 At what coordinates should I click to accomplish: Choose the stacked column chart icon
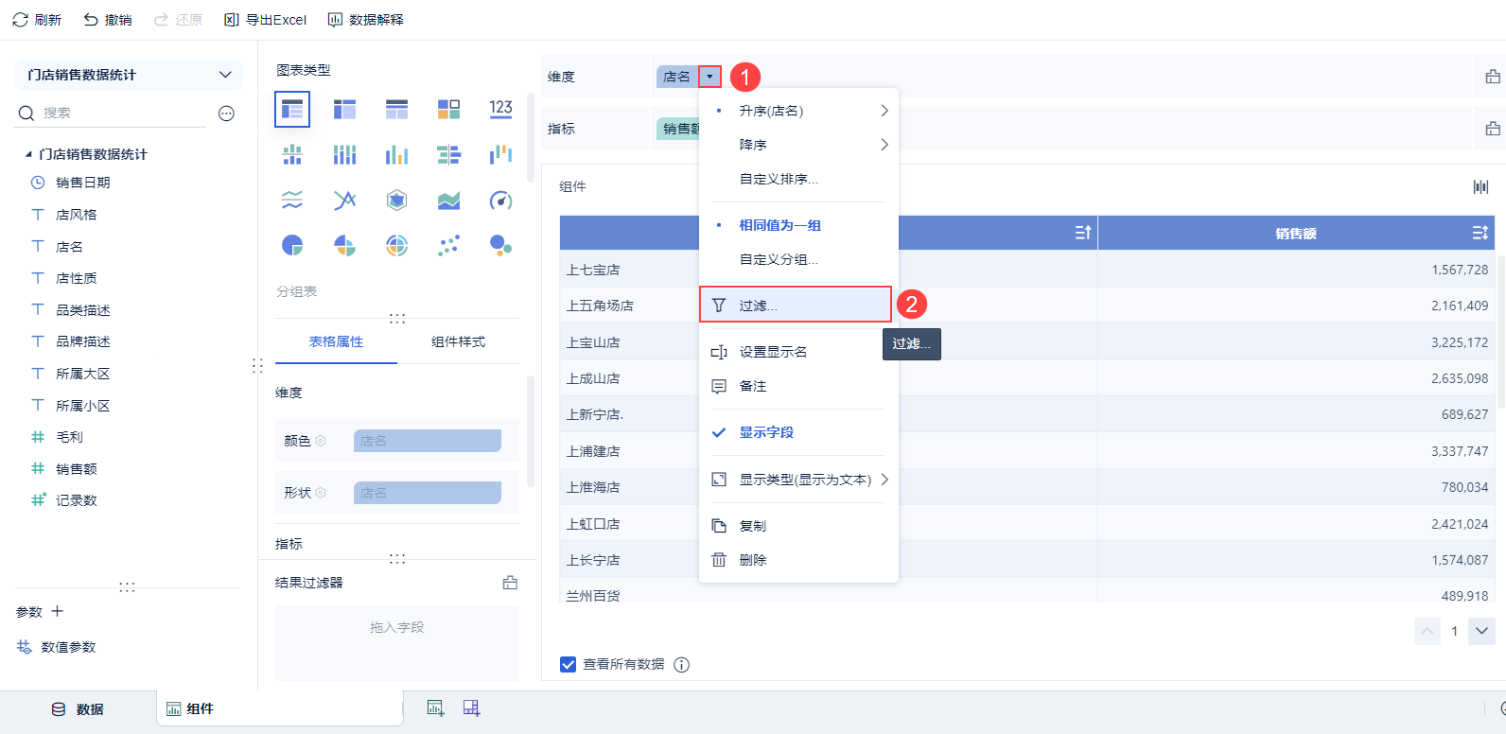click(344, 154)
